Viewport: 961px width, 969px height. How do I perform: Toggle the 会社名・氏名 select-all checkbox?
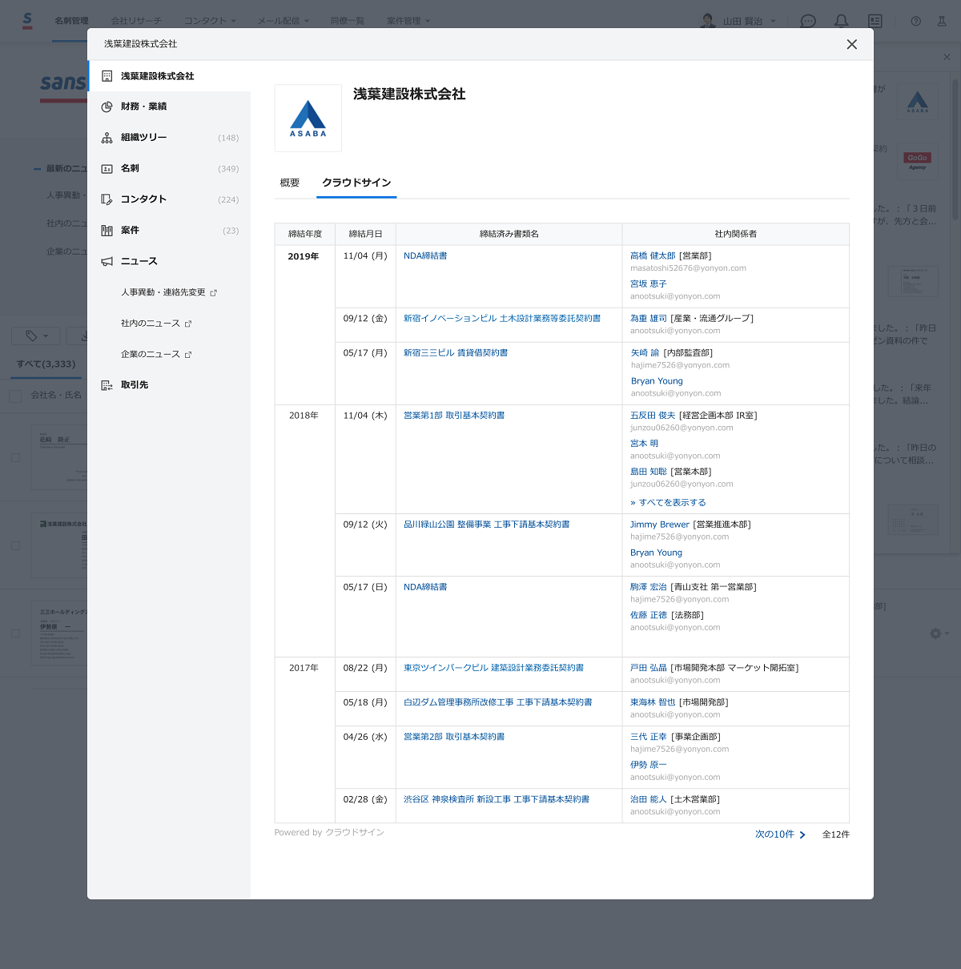pos(15,396)
